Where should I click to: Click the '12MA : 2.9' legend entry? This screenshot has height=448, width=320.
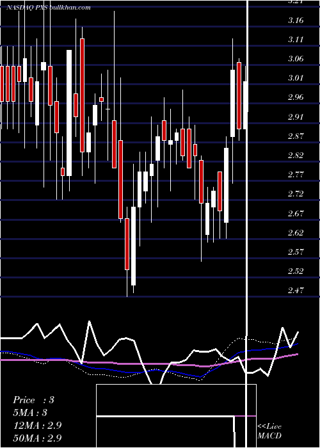coord(37,426)
